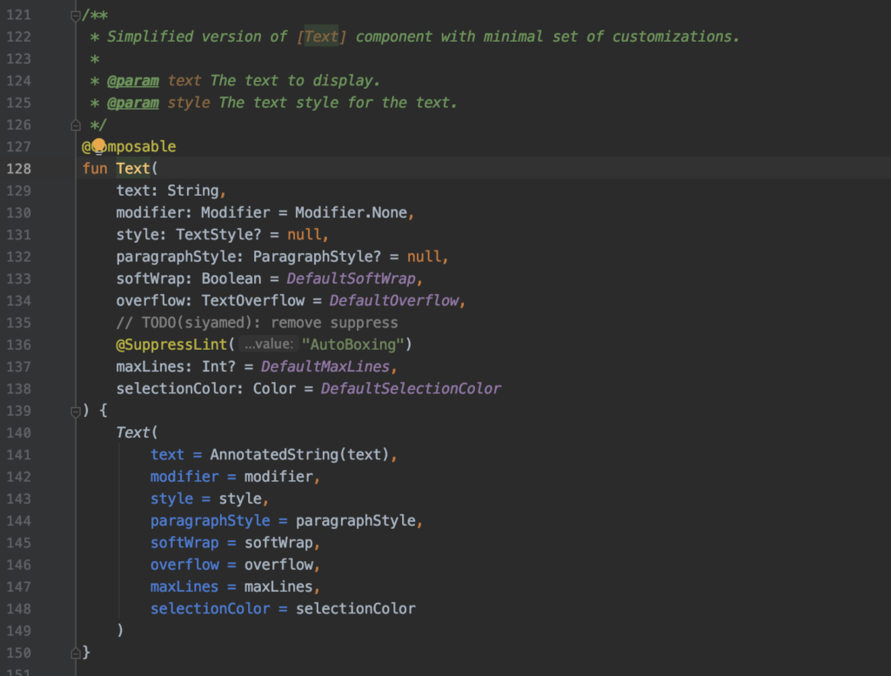Click the @param tag on line 124

133,81
